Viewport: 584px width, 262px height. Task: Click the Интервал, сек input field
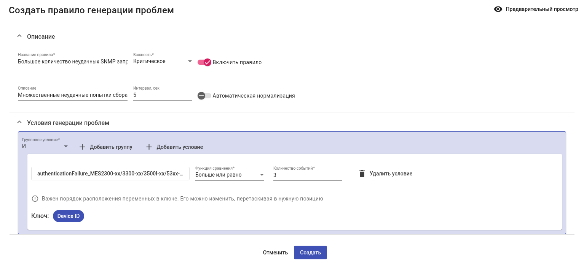coord(163,95)
